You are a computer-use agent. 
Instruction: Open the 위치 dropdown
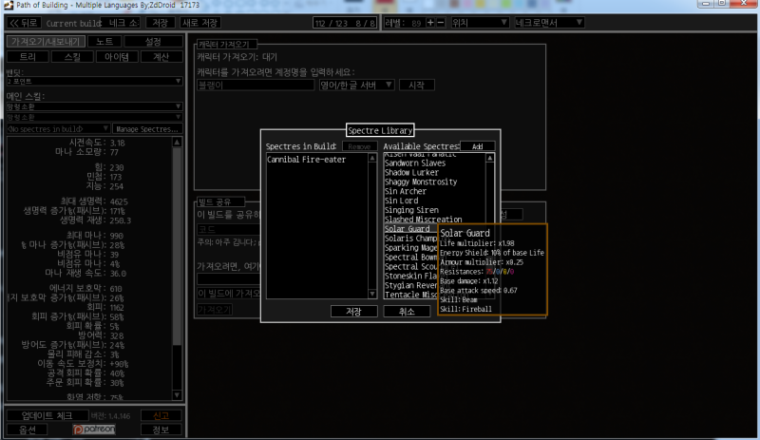(480, 22)
